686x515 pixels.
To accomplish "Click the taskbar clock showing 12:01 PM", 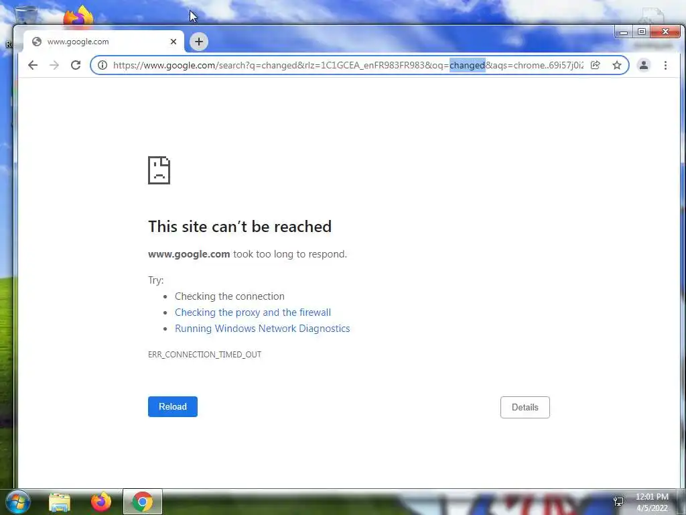I will point(652,502).
